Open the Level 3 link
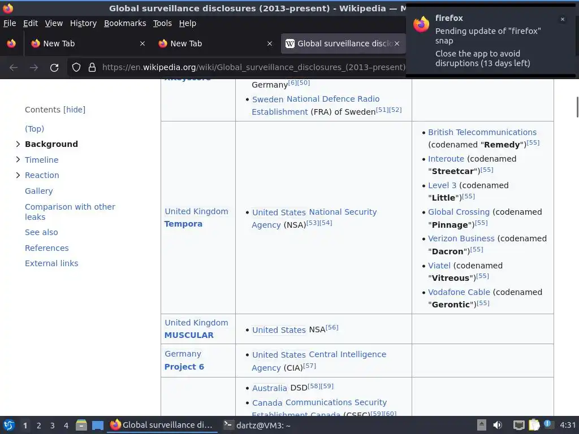This screenshot has width=579, height=434. pyautogui.click(x=442, y=185)
